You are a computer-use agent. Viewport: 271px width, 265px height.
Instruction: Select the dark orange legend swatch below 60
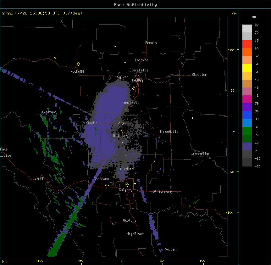click(x=247, y=52)
